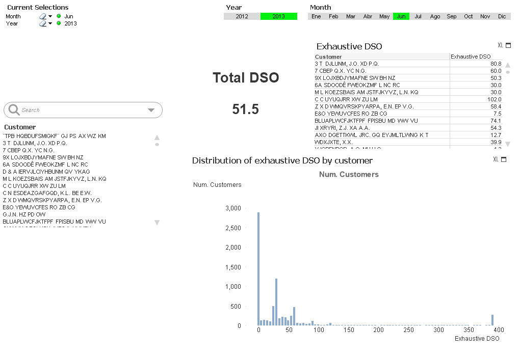Maximize the Exhaustive DSO table
Screen dimensions: 520x356
(507, 45)
